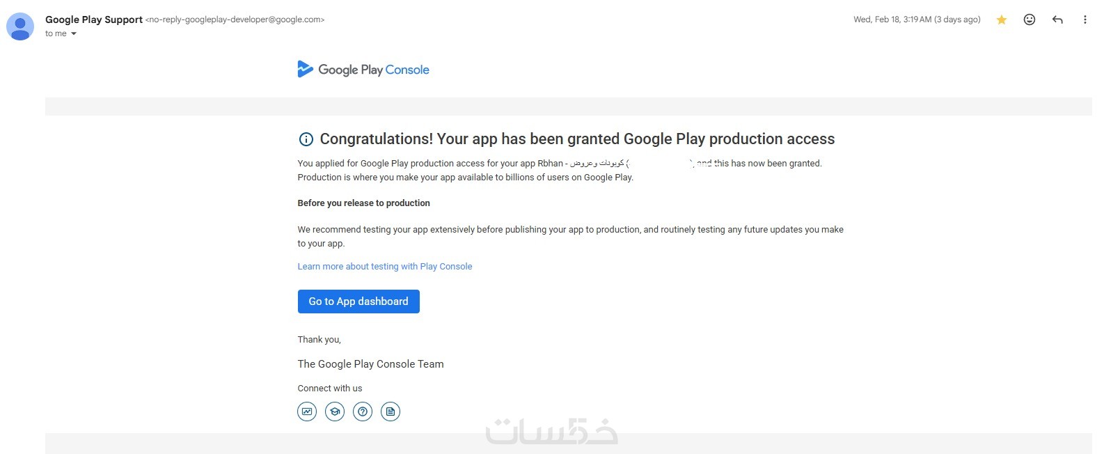Viewport: 1104px width, 454px height.
Task: Click the no-reply-googleplay-developer email address
Action: click(235, 20)
